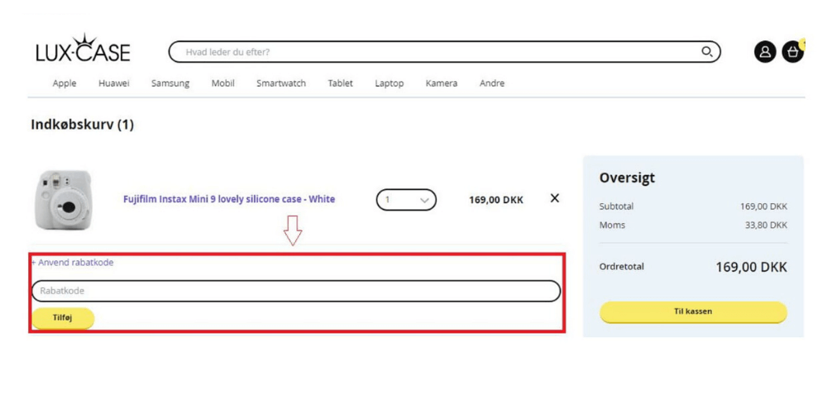Image resolution: width=827 pixels, height=413 pixels.
Task: Go to the Kamera category
Action: 441,83
